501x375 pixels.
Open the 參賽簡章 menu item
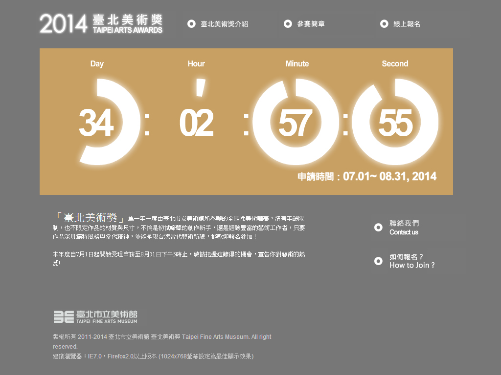pyautogui.click(x=311, y=24)
